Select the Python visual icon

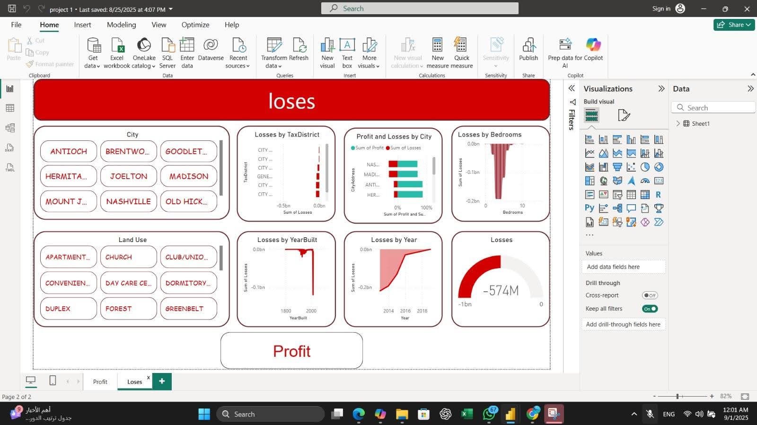pyautogui.click(x=590, y=208)
